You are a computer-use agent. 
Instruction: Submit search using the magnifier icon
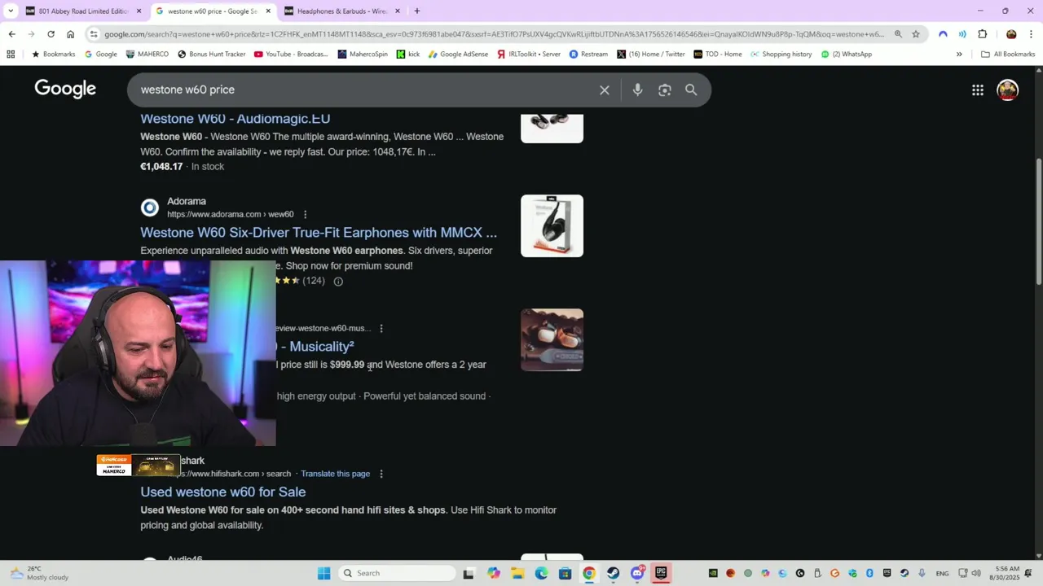[691, 90]
